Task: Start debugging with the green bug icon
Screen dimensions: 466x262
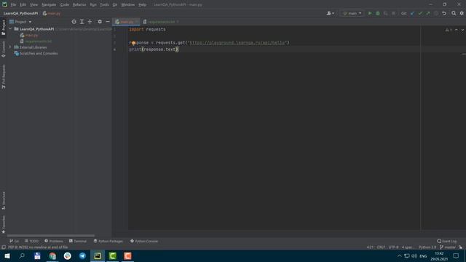Action: click(x=378, y=13)
